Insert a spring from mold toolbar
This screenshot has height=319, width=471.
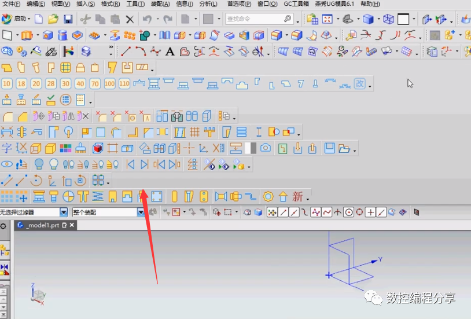98,197
